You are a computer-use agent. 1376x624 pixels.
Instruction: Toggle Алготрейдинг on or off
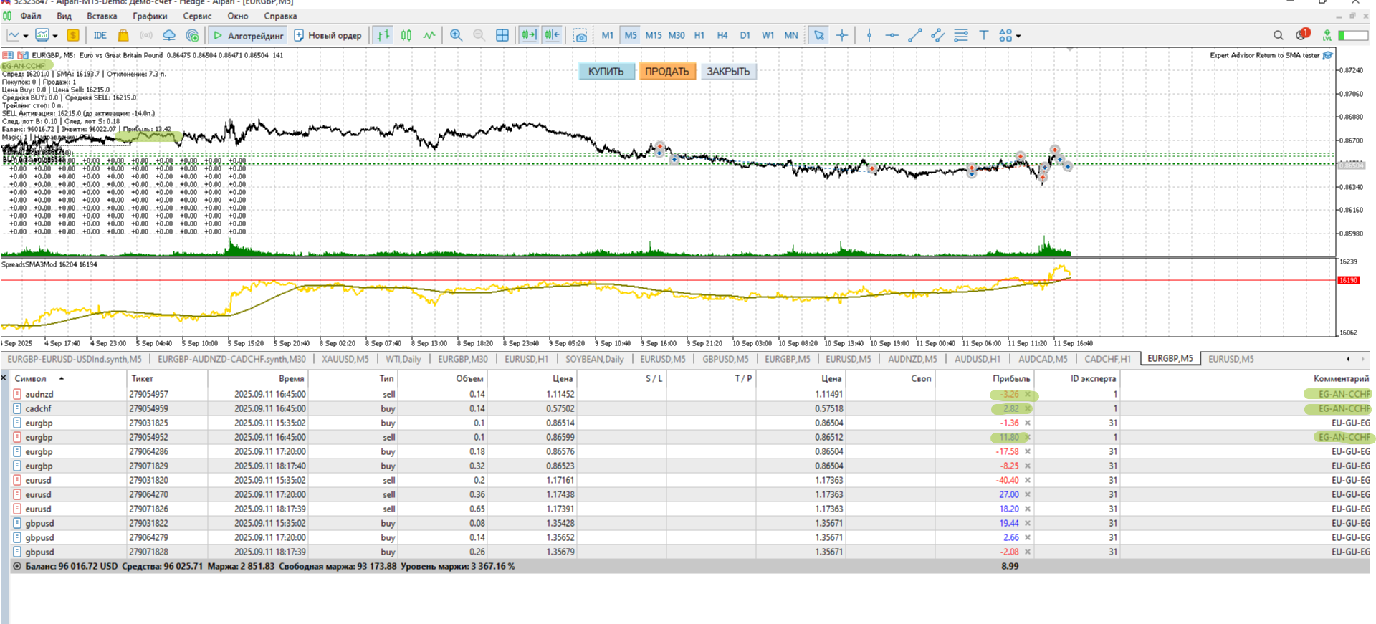click(x=248, y=35)
